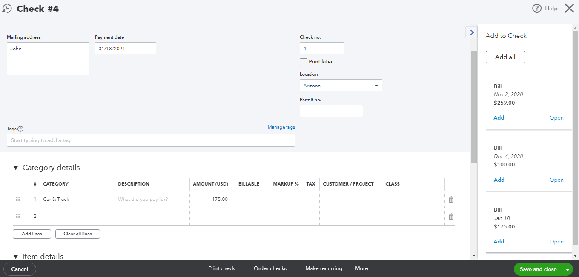The width and height of the screenshot is (579, 277).
Task: Enable the Print later checkbox
Action: [x=304, y=62]
